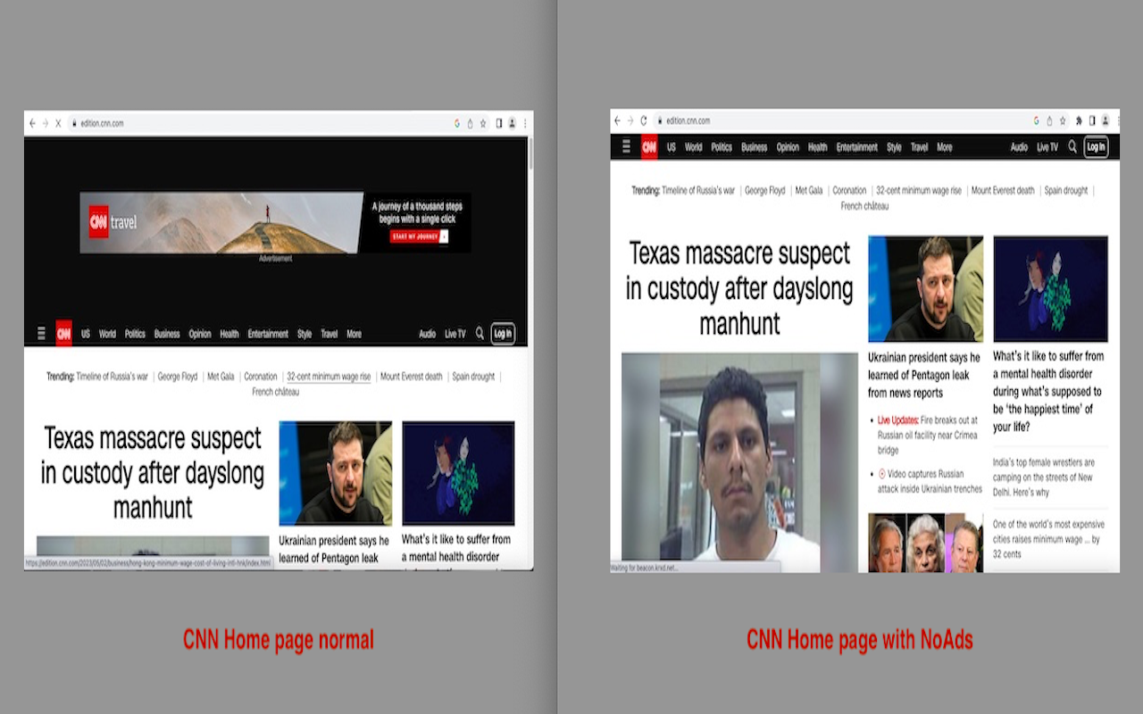CNN logo in left window navigation bar
The image size is (1143, 714).
pos(63,334)
